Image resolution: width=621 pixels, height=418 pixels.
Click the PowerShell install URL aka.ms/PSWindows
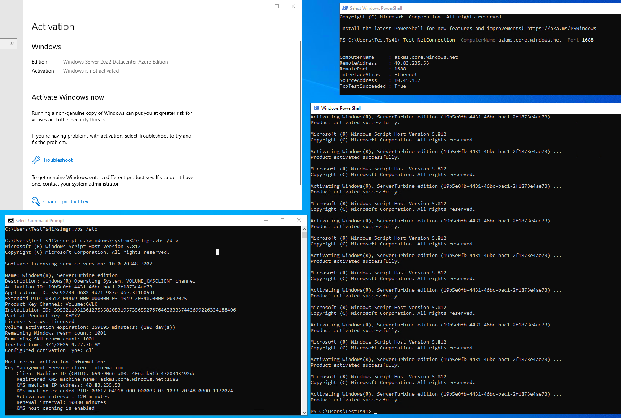[x=561, y=28]
